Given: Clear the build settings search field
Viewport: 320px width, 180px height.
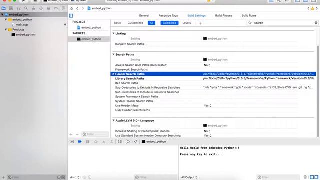Looking at the screenshot, I should point(316,23).
